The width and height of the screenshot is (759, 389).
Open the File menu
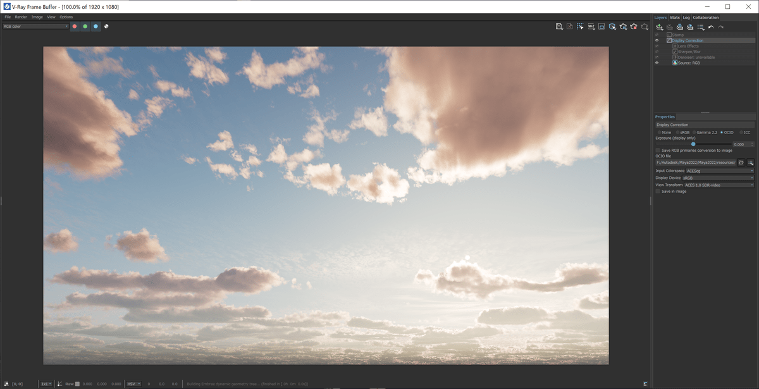coord(8,17)
